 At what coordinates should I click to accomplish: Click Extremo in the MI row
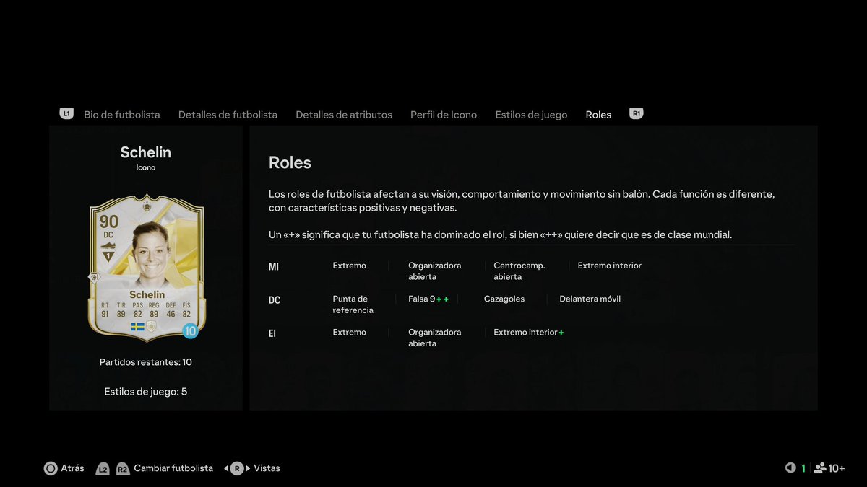pyautogui.click(x=349, y=266)
